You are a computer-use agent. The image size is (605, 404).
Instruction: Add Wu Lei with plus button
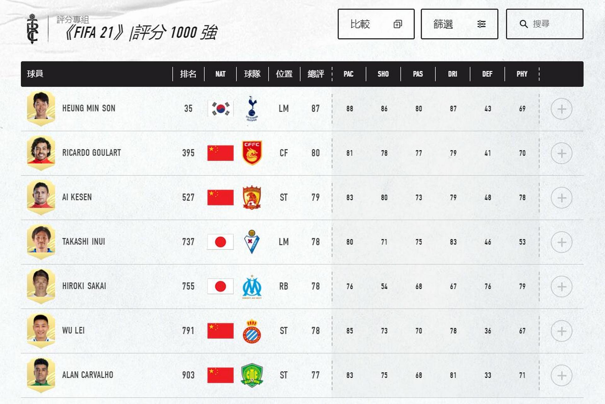[x=561, y=331]
